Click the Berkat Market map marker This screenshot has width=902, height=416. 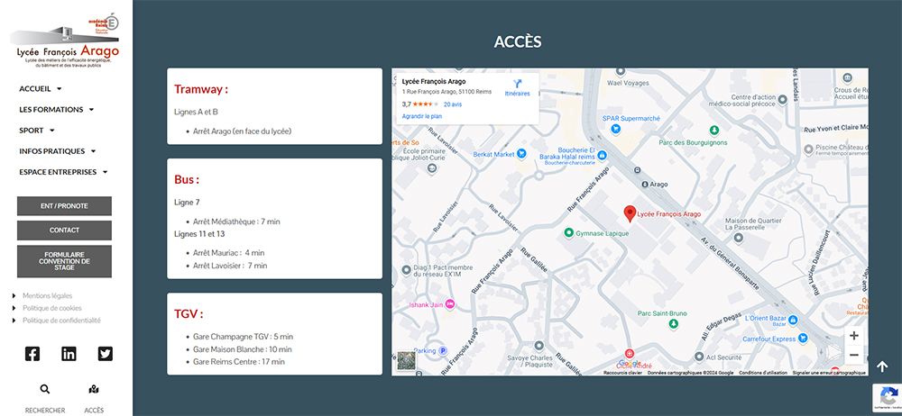point(521,153)
